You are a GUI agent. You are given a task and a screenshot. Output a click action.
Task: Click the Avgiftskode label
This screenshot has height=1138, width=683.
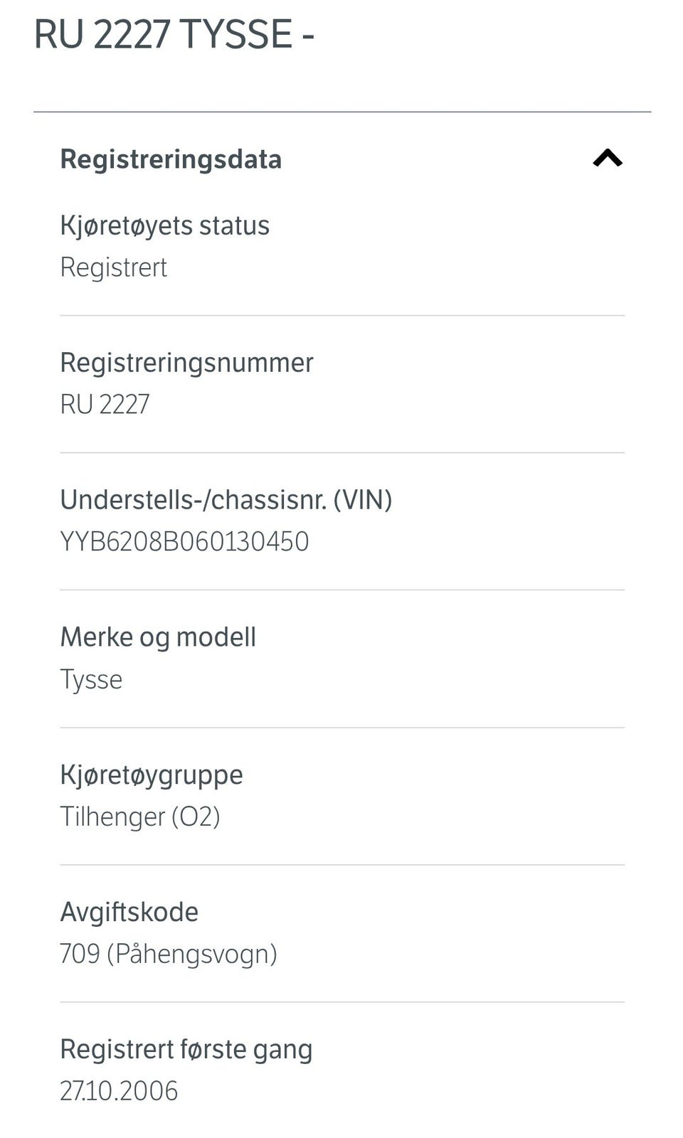point(129,912)
